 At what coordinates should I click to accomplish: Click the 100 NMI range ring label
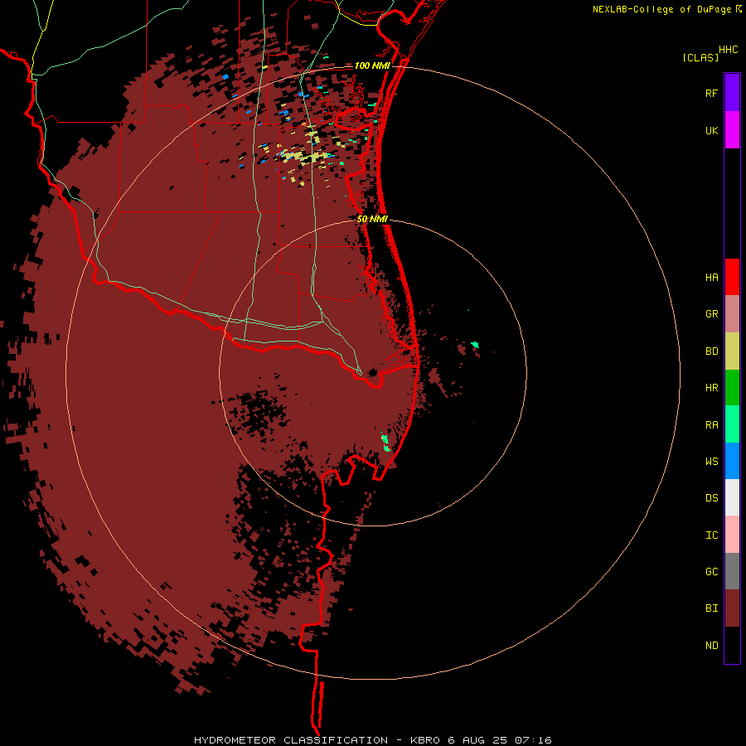[x=371, y=65]
